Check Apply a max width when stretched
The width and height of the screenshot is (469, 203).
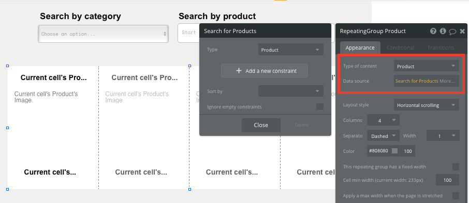tap(456, 196)
